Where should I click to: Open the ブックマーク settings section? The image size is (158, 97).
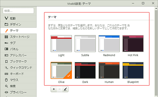[18, 61]
